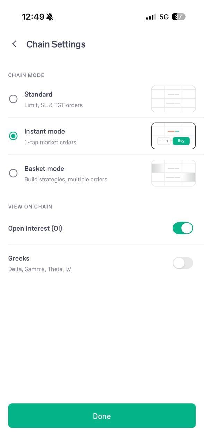
Task: Tap the cellular signal bars icon
Action: 151,17
